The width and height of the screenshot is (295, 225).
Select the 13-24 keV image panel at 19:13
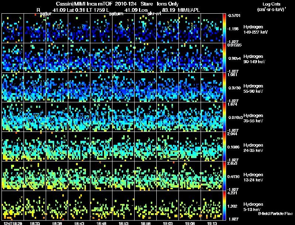point(212,176)
